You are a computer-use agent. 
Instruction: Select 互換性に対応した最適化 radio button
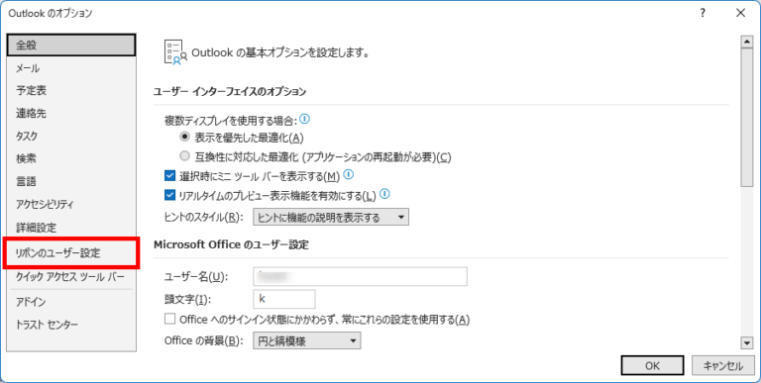click(184, 156)
